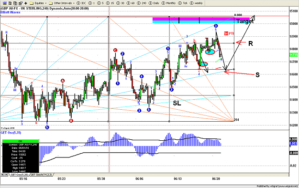Select the red circled A wave label
Image resolution: width=299 pixels, height=188 pixels.
63,81
